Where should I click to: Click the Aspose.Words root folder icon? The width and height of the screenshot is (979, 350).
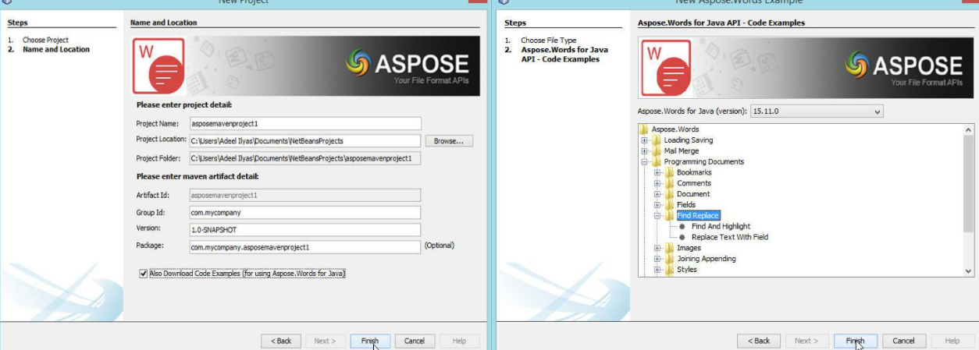[644, 129]
